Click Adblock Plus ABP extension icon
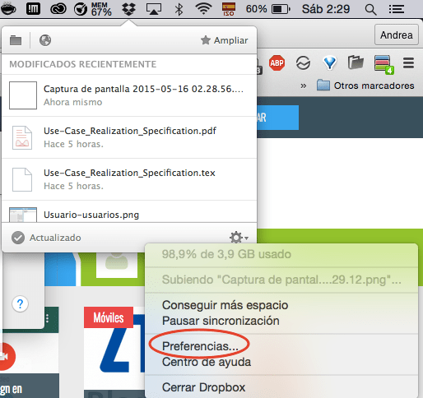 pyautogui.click(x=277, y=63)
